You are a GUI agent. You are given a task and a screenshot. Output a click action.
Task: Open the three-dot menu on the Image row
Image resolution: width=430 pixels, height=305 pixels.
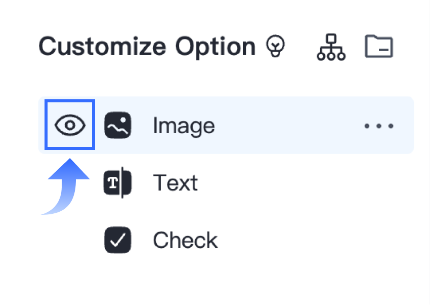[x=378, y=125]
